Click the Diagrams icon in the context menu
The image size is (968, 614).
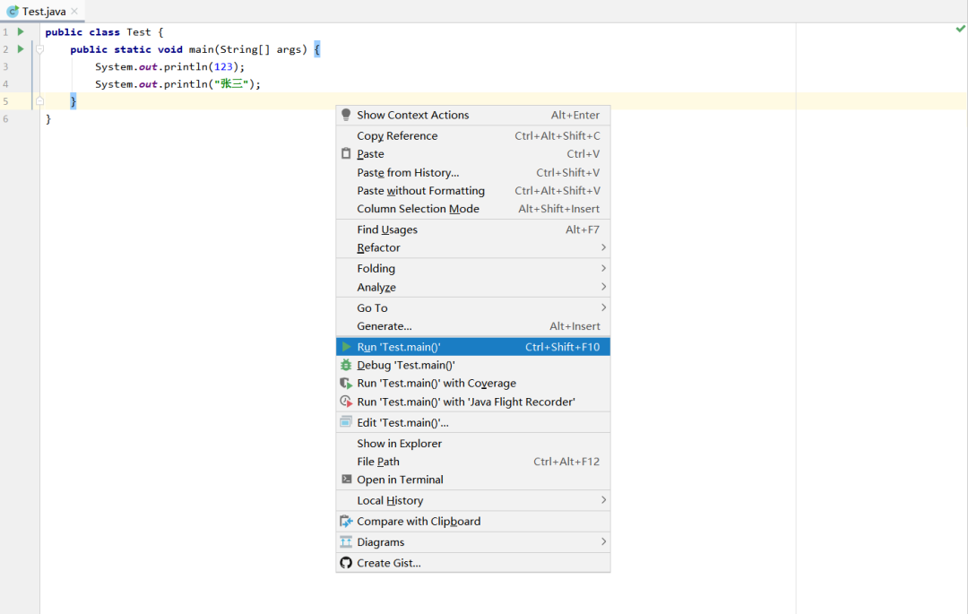click(346, 541)
